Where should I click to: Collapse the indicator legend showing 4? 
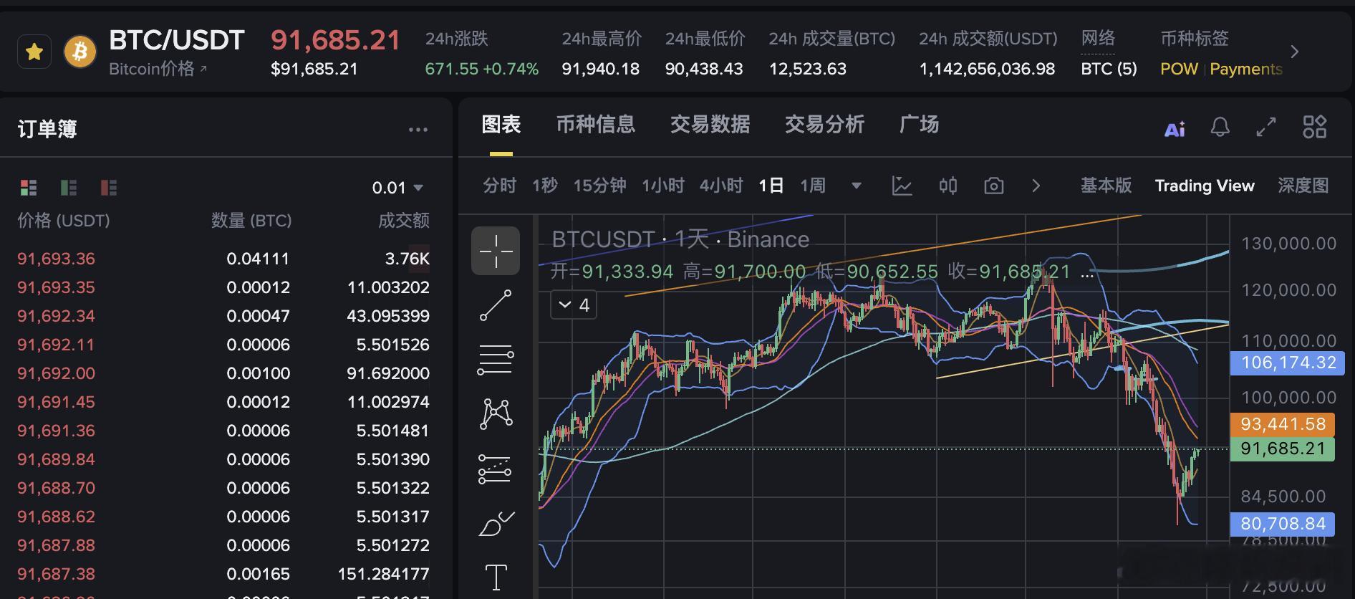[574, 305]
